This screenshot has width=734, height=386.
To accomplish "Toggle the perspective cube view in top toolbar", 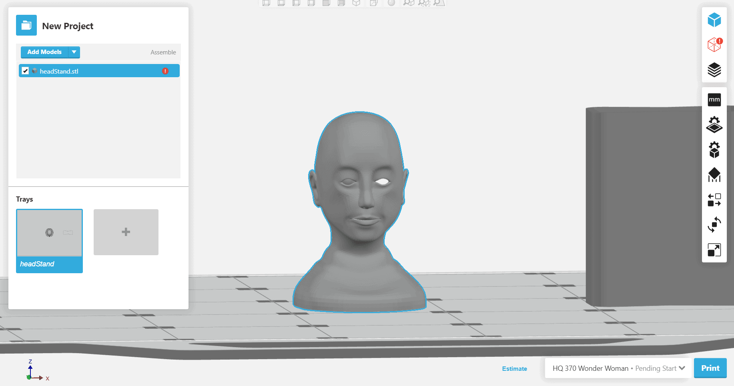I will click(x=374, y=3).
